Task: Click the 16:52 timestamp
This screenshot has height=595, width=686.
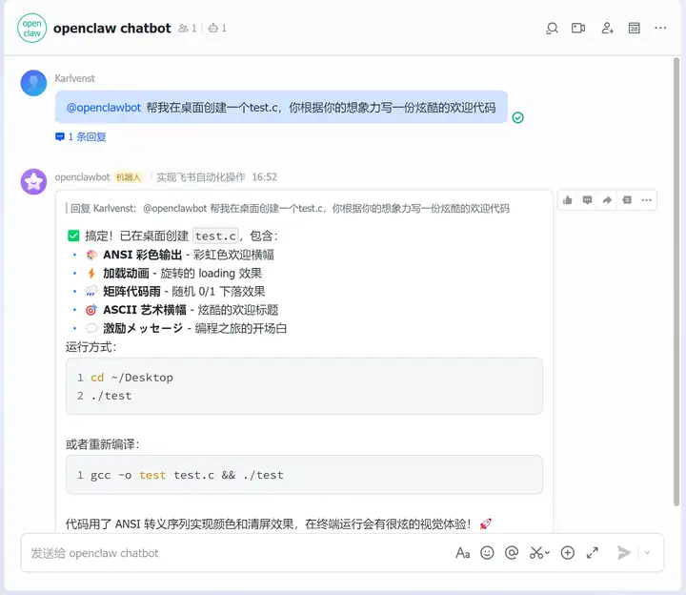Action: coord(265,177)
